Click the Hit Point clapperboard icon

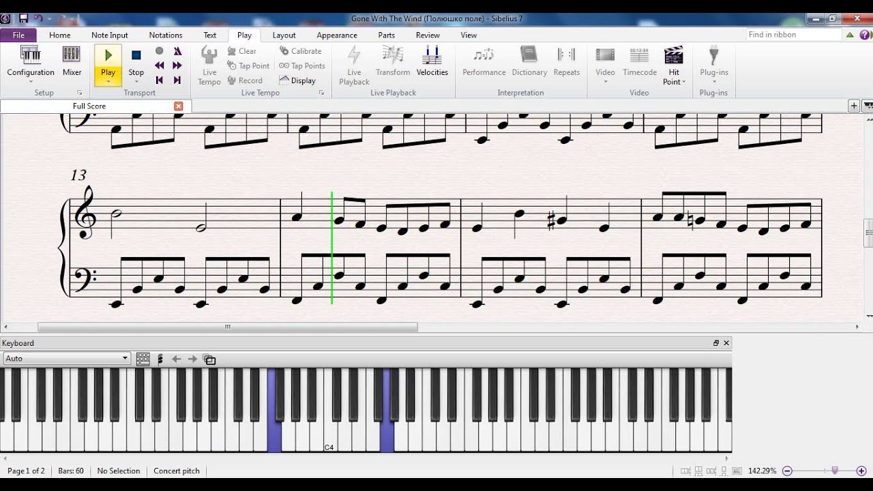pos(674,55)
